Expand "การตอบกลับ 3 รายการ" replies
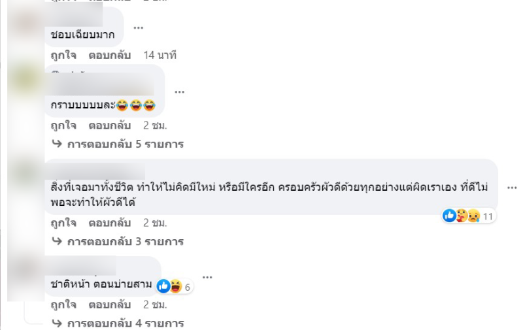Image resolution: width=523 pixels, height=330 pixels. click(126, 241)
